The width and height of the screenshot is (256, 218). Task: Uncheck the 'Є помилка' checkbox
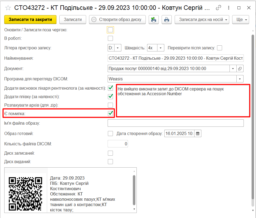110,114
